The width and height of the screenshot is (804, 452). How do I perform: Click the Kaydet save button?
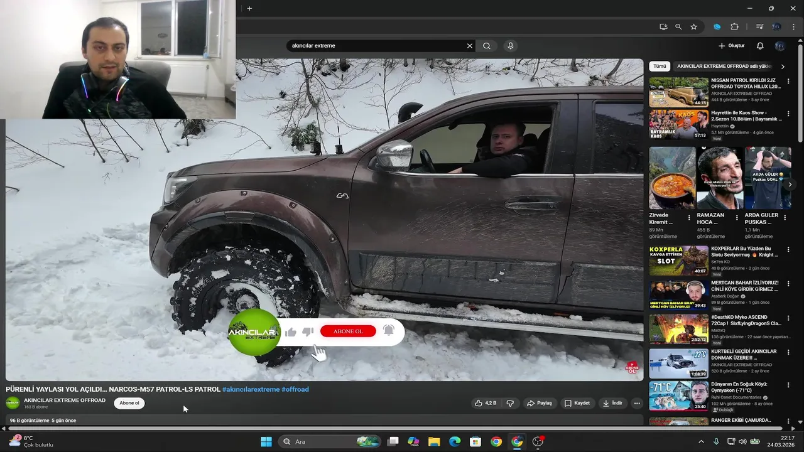[577, 403]
